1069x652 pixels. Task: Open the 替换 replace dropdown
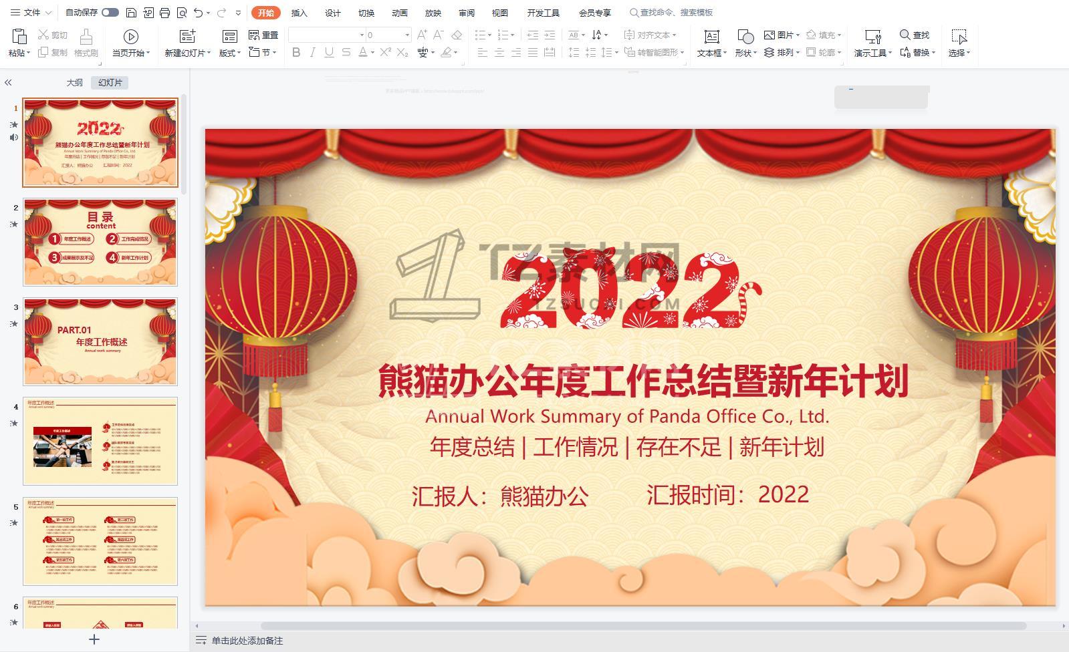coord(933,53)
